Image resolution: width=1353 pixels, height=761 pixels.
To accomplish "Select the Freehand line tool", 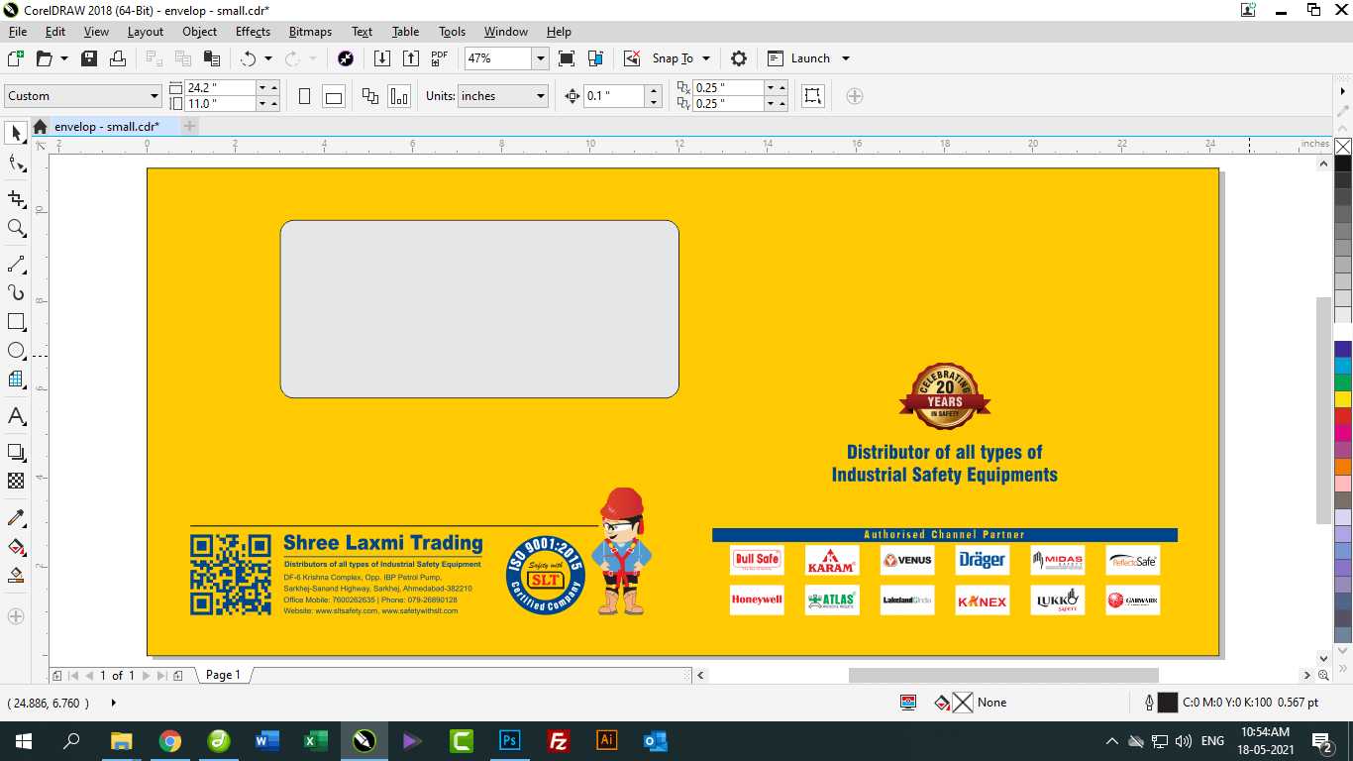I will (x=16, y=264).
